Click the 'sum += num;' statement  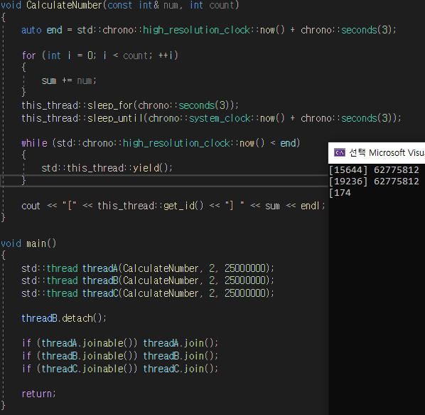tap(69, 80)
